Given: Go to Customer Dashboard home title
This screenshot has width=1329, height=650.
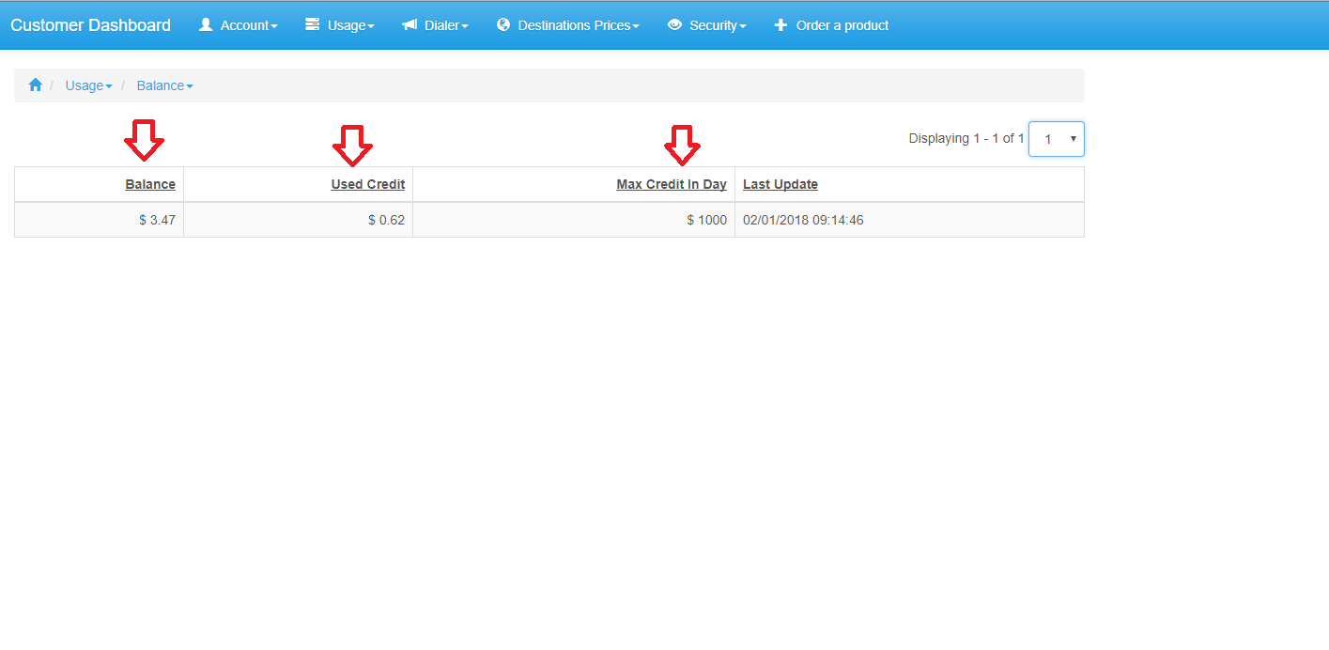Looking at the screenshot, I should pyautogui.click(x=91, y=25).
